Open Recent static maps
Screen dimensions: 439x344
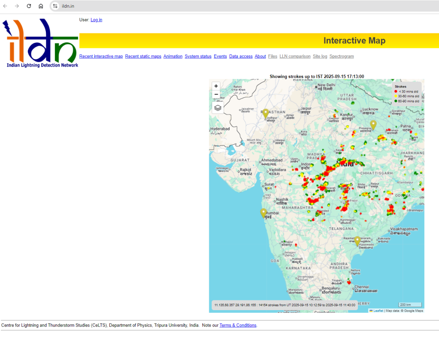pos(143,57)
